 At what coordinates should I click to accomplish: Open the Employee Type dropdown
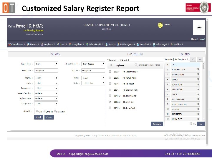[x=46, y=99]
